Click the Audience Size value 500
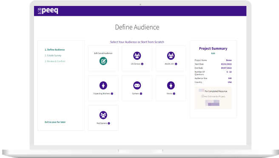Screen dimensions: 279x158 click(x=230, y=79)
